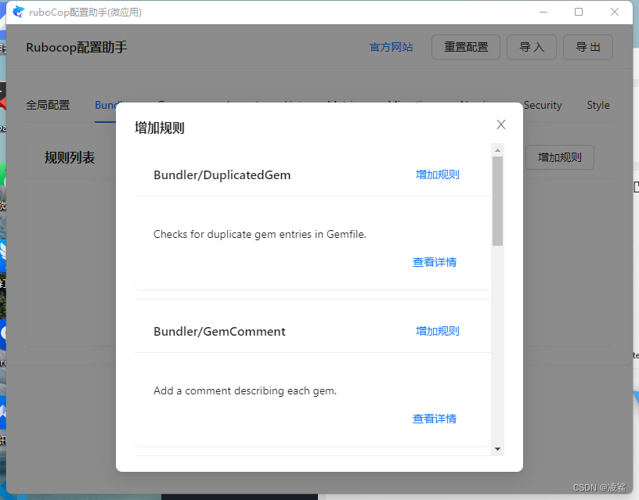Click the 导入 button

tap(531, 47)
